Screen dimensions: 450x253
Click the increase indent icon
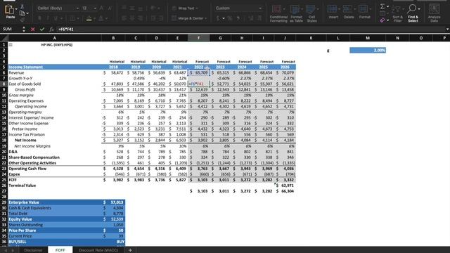click(x=161, y=18)
